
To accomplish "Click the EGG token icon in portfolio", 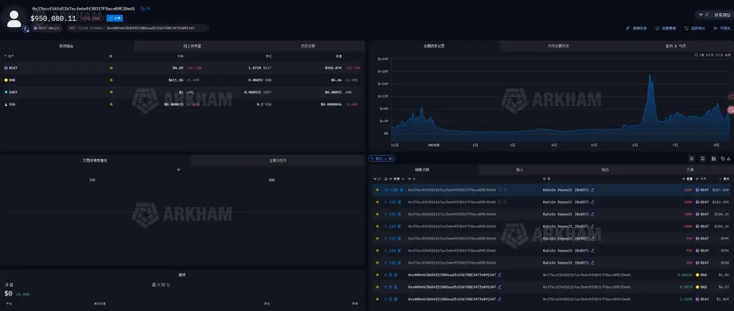I will 6,104.
